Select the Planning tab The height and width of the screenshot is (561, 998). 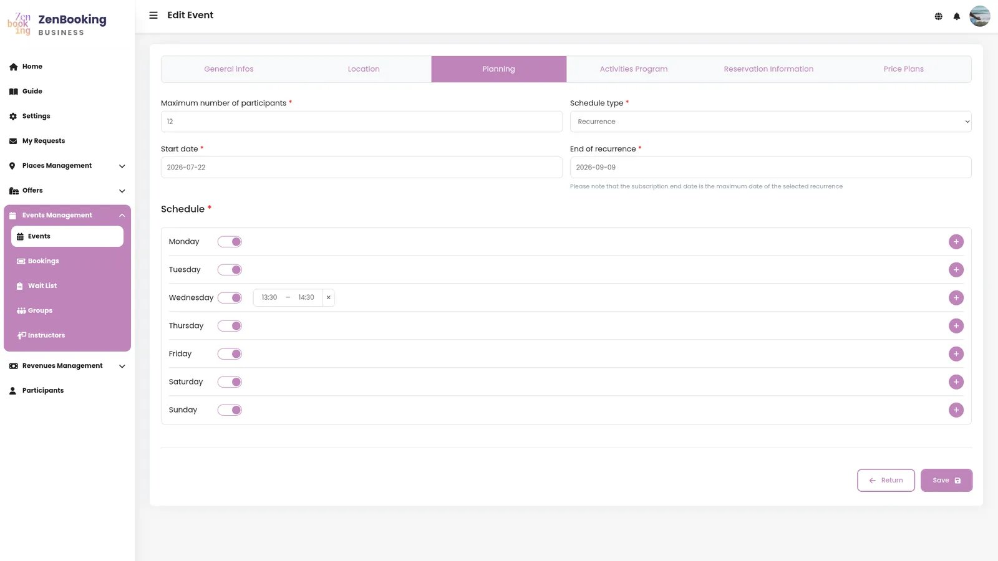click(x=499, y=69)
